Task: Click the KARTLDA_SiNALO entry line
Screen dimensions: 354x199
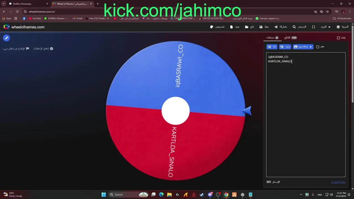Action: (280, 61)
